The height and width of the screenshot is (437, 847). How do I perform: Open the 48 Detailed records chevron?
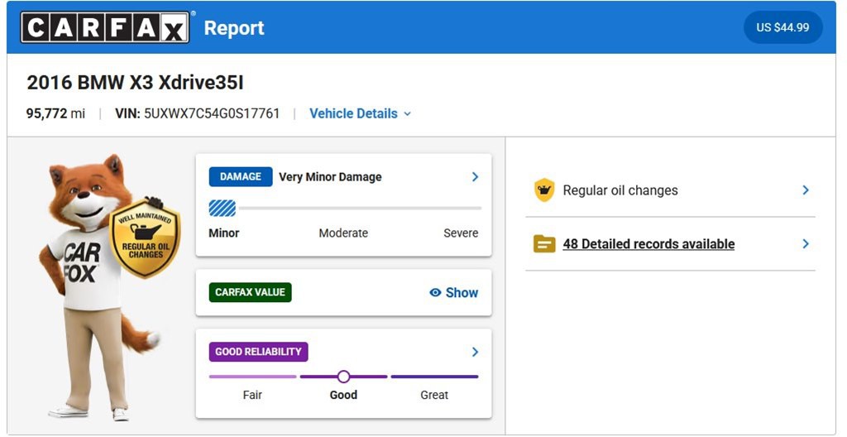tap(806, 244)
